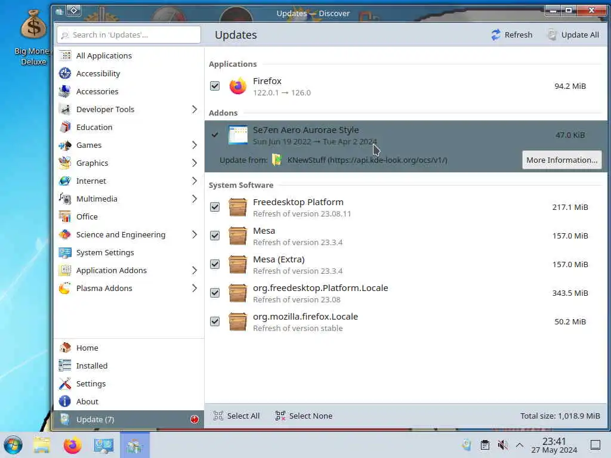
Task: Click the Search in 'Updates' field
Action: click(x=129, y=35)
